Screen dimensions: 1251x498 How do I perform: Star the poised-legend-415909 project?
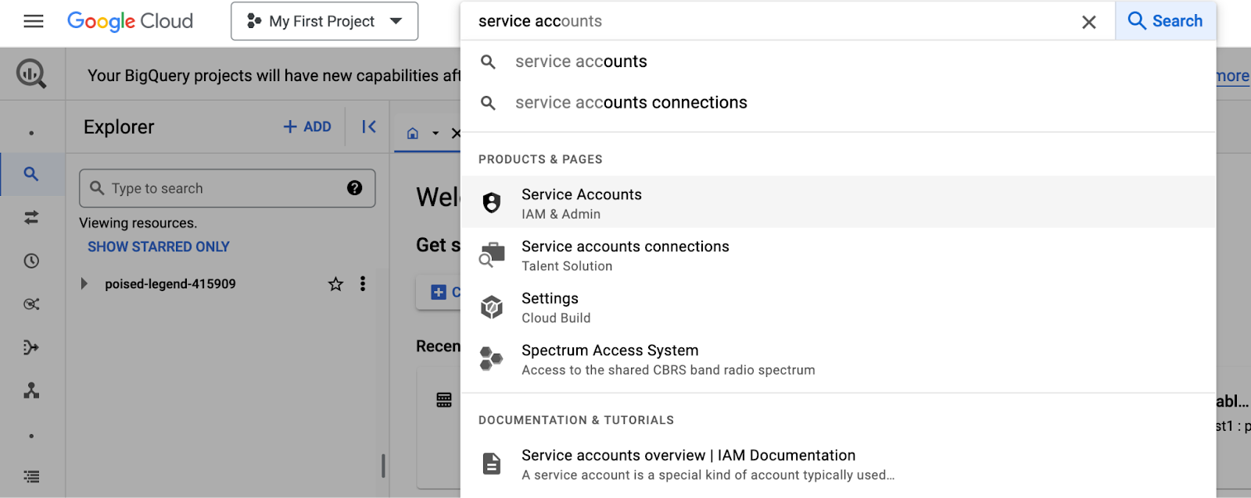pyautogui.click(x=335, y=284)
